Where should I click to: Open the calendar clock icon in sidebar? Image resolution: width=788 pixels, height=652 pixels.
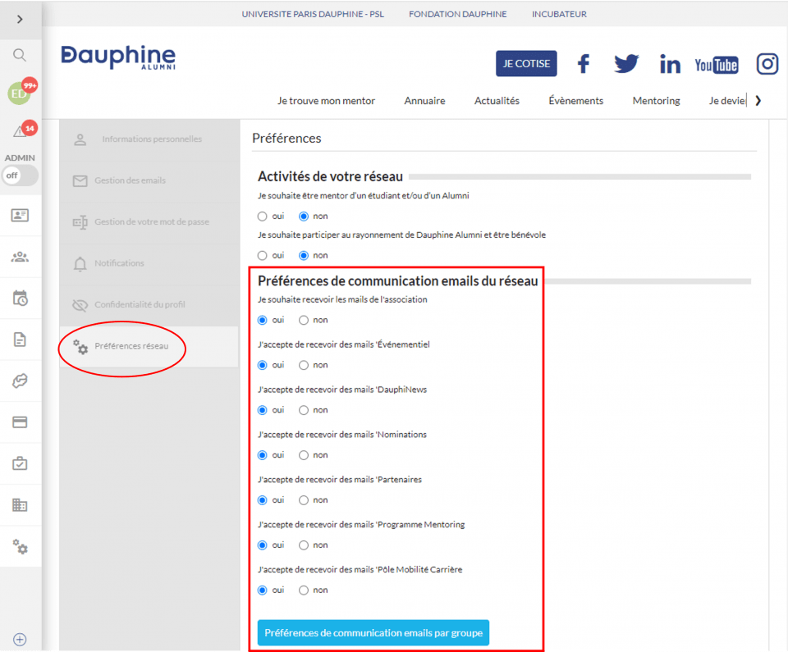coord(20,298)
